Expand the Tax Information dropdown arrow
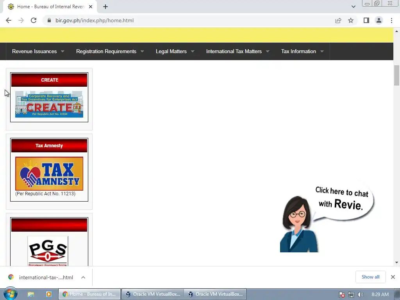The width and height of the screenshot is (400, 300). tap(322, 51)
